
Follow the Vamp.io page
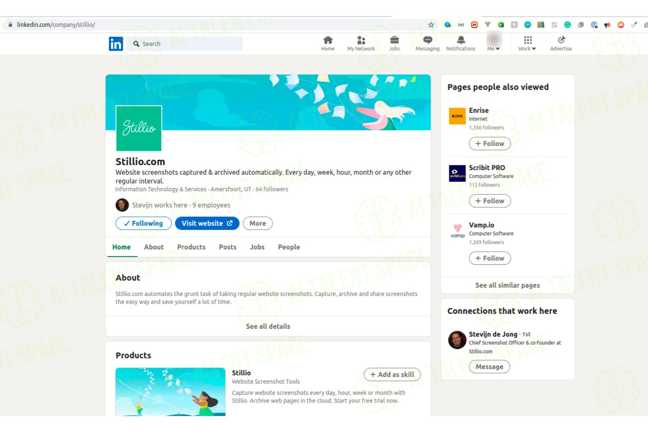[x=490, y=258]
